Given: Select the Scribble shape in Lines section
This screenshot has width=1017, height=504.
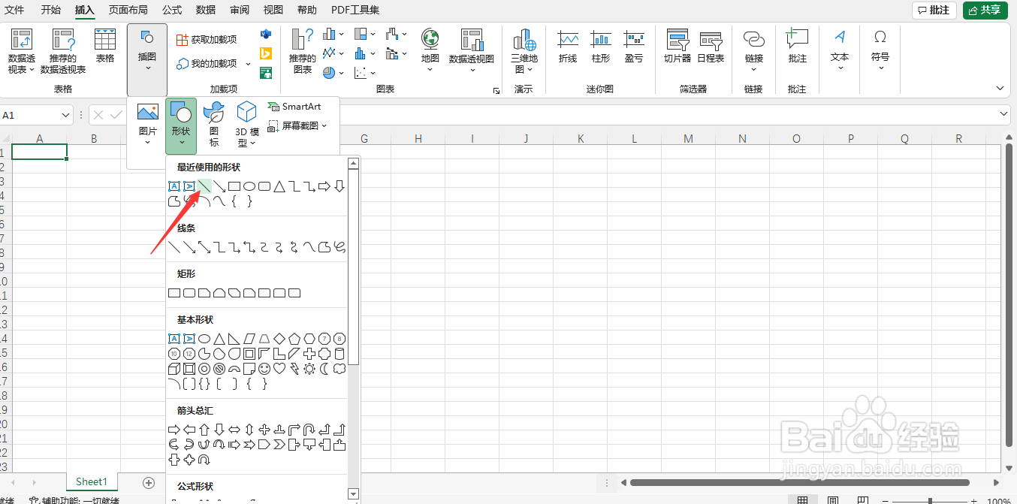Looking at the screenshot, I should [x=339, y=246].
